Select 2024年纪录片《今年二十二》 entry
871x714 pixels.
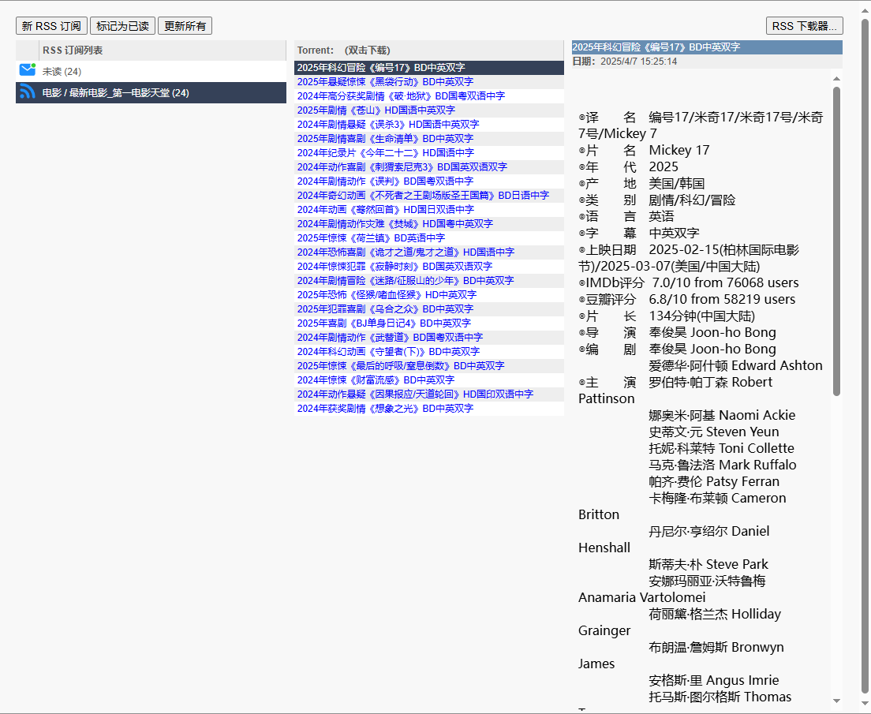[385, 153]
